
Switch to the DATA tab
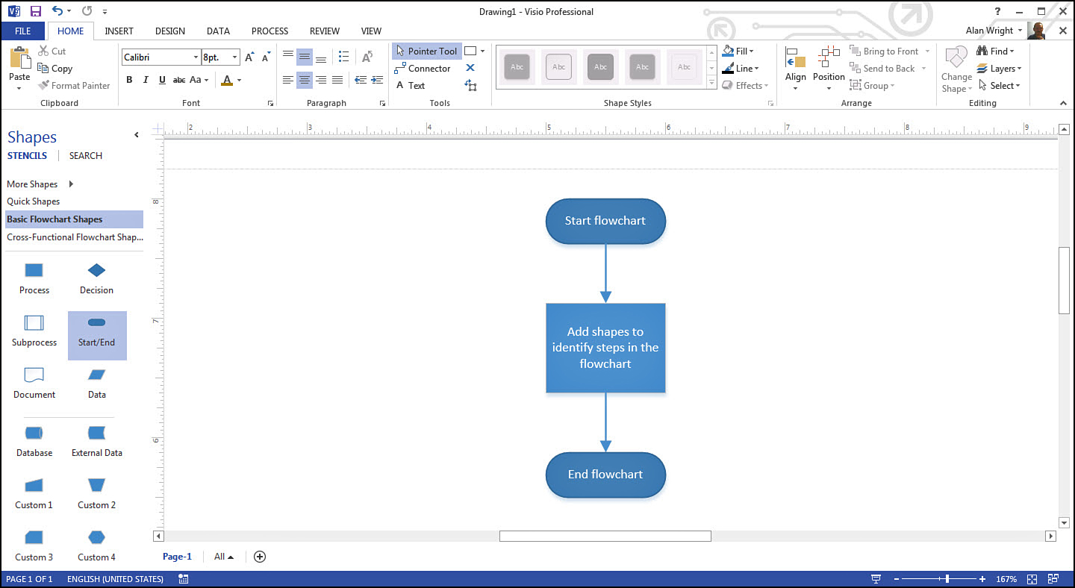218,31
